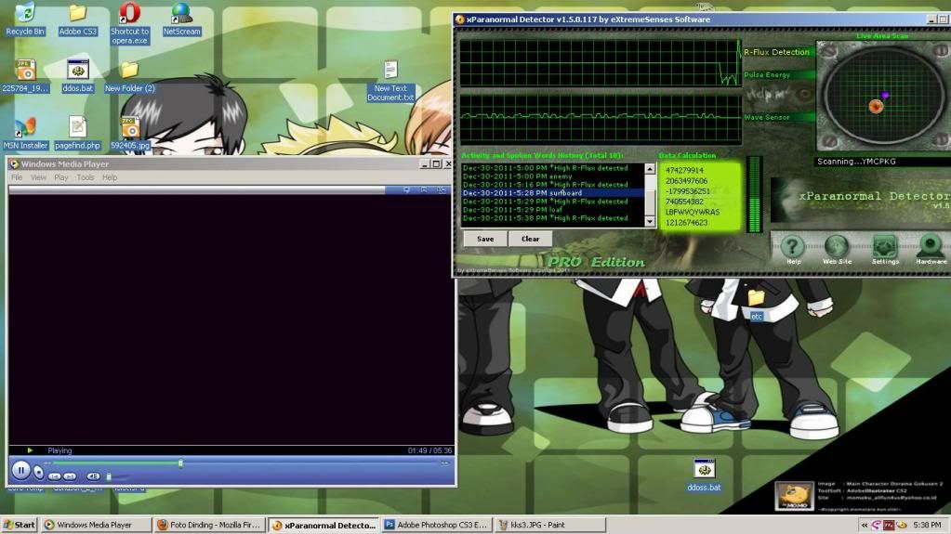Skip to previous track in Media Player

(x=55, y=476)
